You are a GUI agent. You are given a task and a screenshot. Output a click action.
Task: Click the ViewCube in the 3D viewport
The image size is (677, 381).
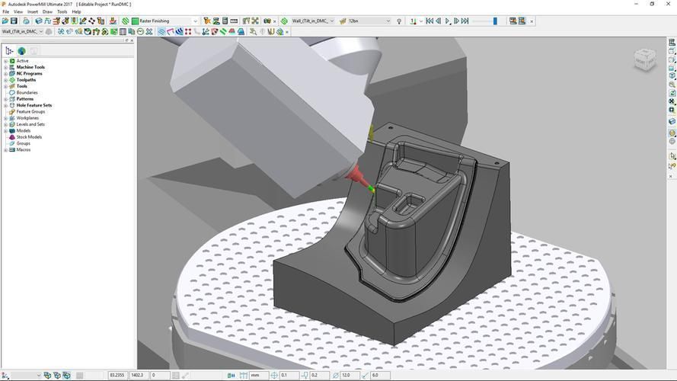644,59
